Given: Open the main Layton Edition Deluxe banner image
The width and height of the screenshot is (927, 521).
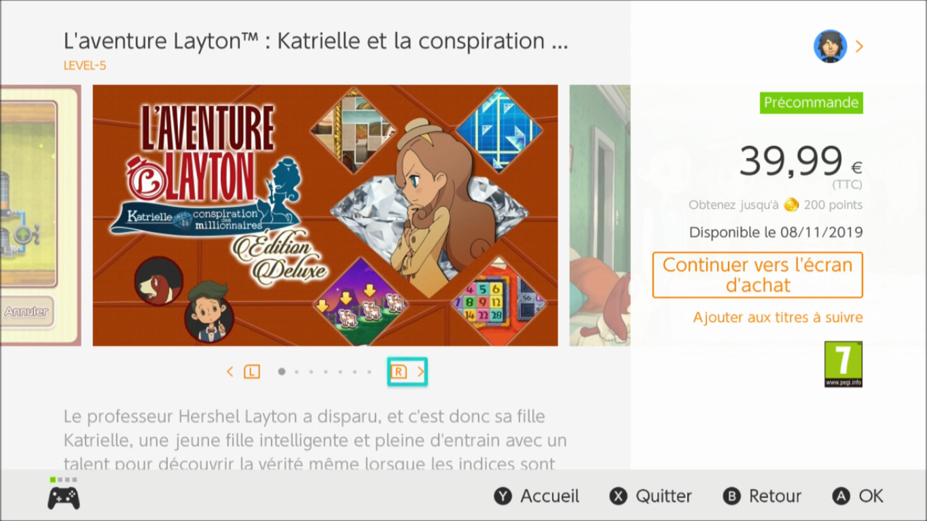Looking at the screenshot, I should [x=325, y=215].
